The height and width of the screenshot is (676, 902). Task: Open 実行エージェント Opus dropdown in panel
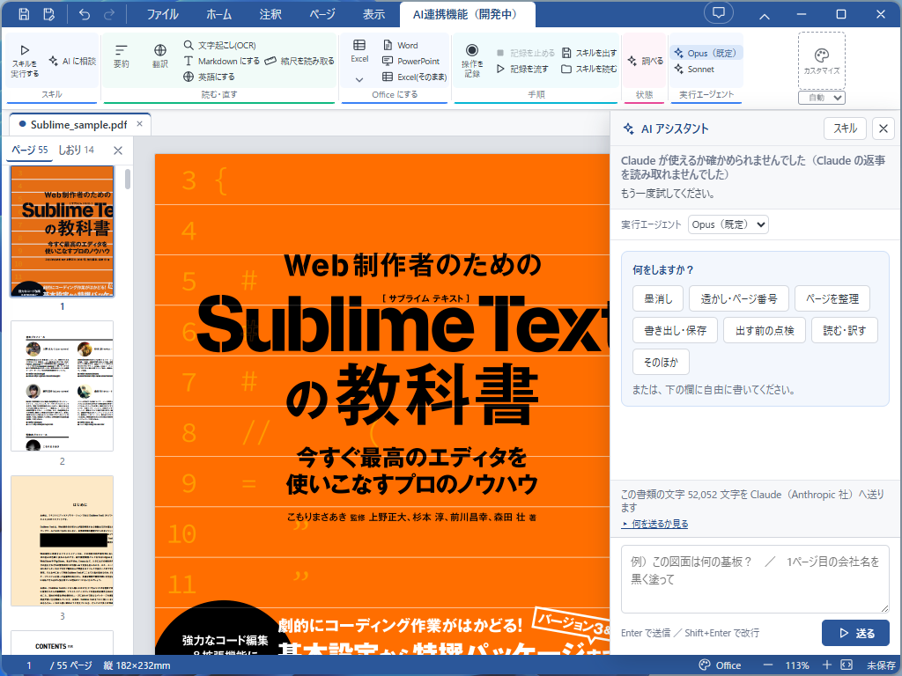click(728, 224)
